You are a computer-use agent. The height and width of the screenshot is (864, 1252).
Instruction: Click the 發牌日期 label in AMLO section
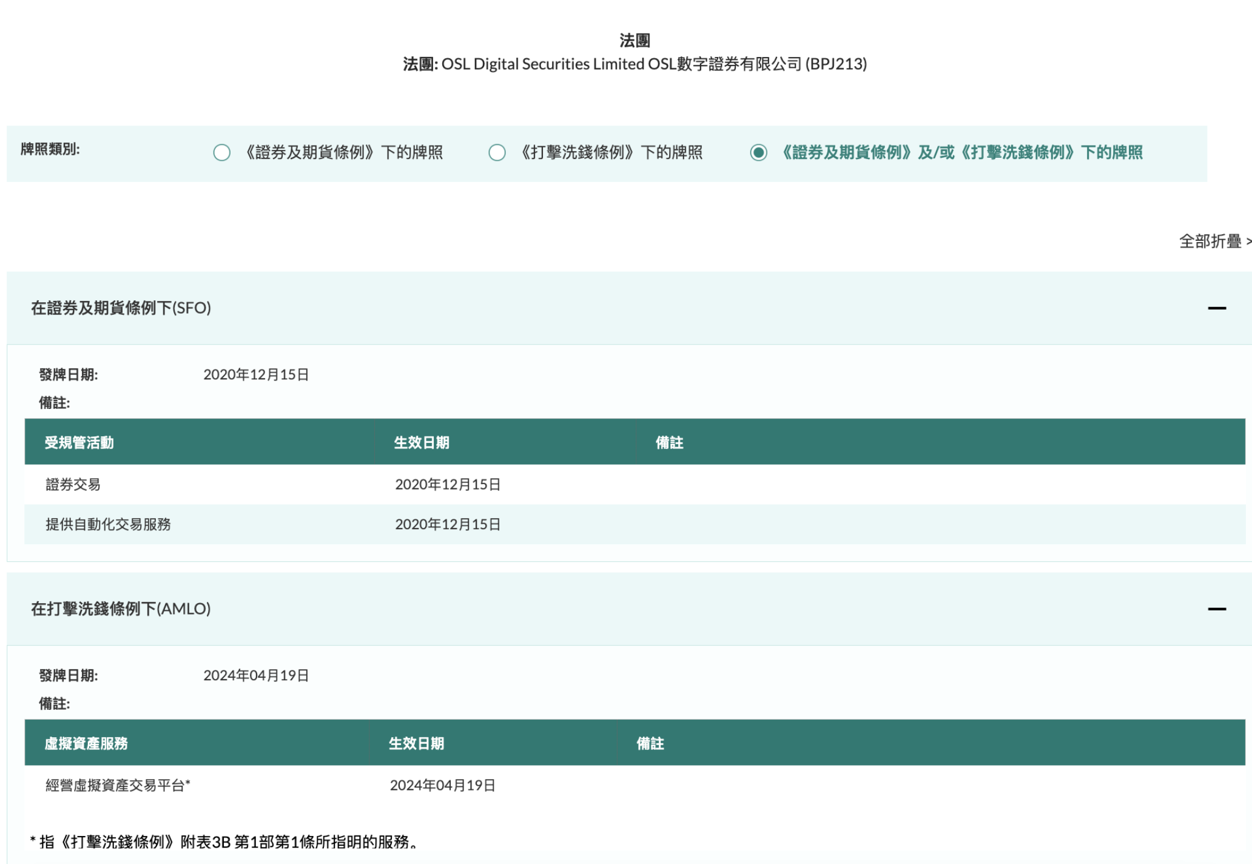coord(69,676)
